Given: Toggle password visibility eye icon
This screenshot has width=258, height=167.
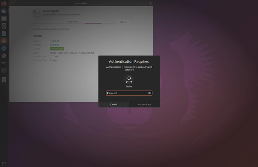Looking at the screenshot, I should 149,93.
